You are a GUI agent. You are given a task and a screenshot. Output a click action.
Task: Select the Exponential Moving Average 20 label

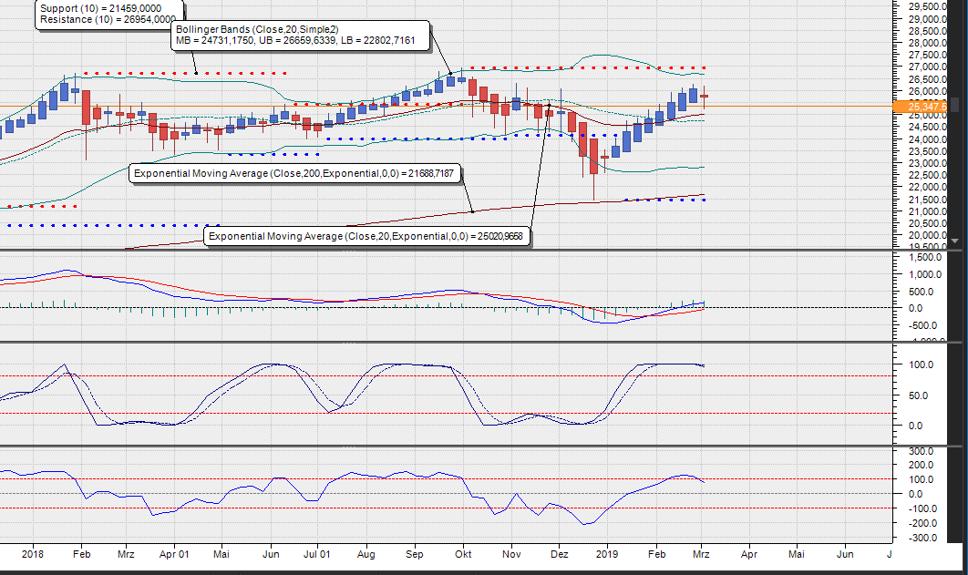point(365,236)
